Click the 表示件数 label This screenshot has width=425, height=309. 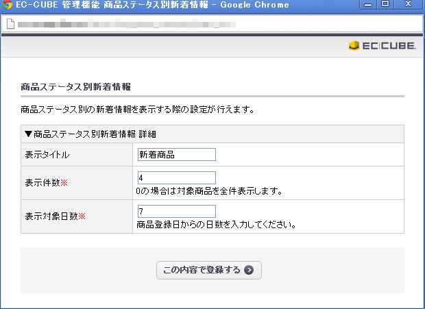tap(47, 183)
